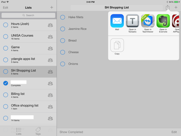Open the Office shopping list
Screen dimensions: 181x136
[x=28, y=107]
